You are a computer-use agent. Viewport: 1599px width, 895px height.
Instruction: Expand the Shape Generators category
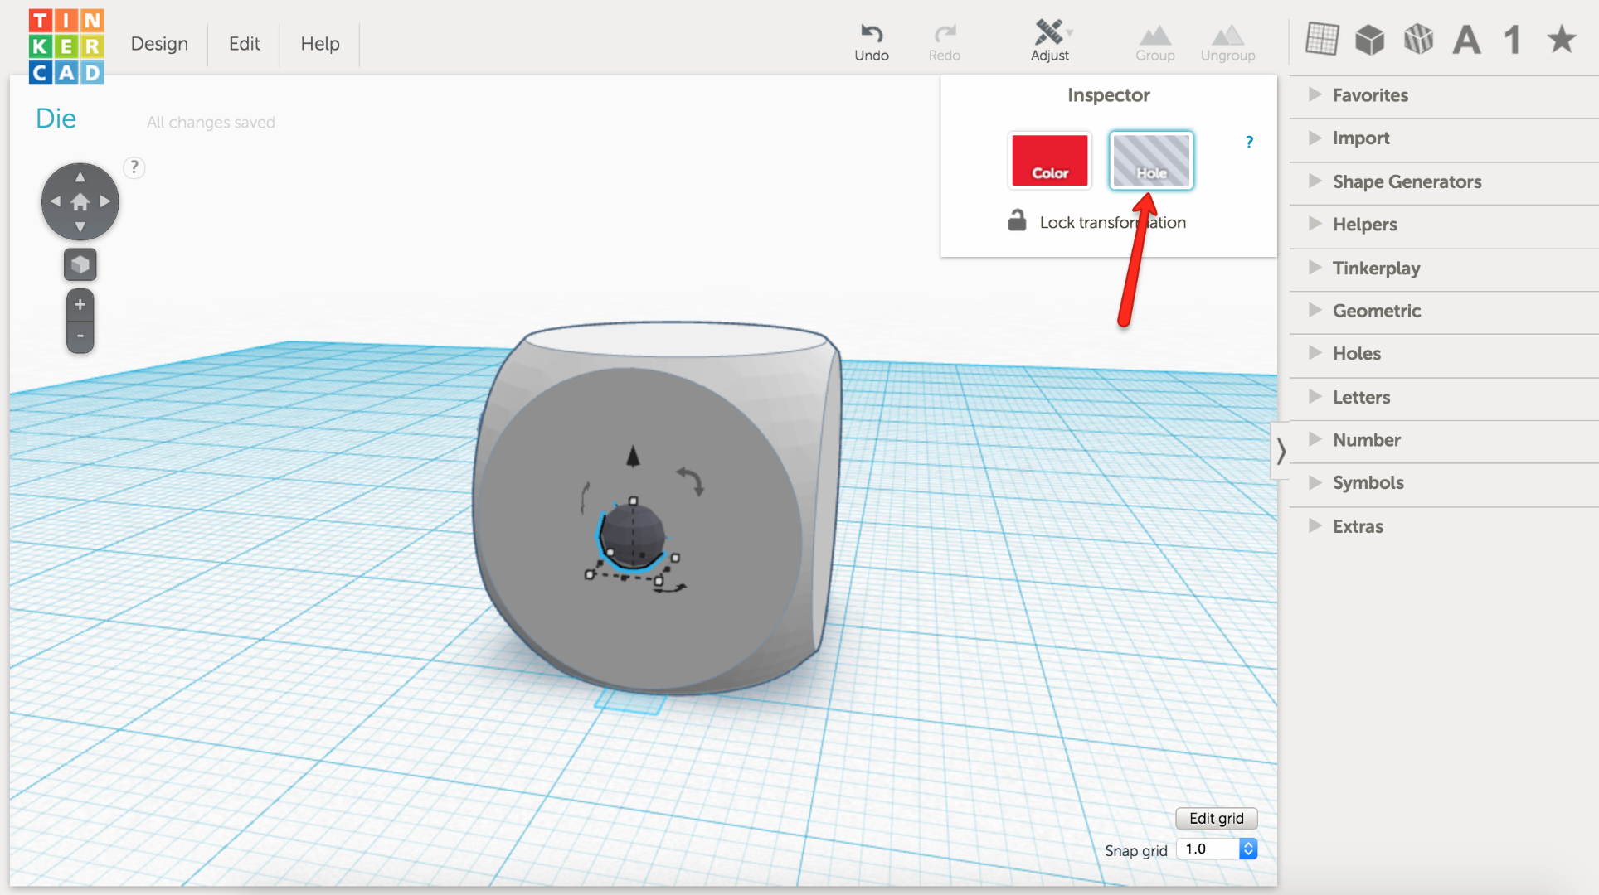click(x=1406, y=181)
